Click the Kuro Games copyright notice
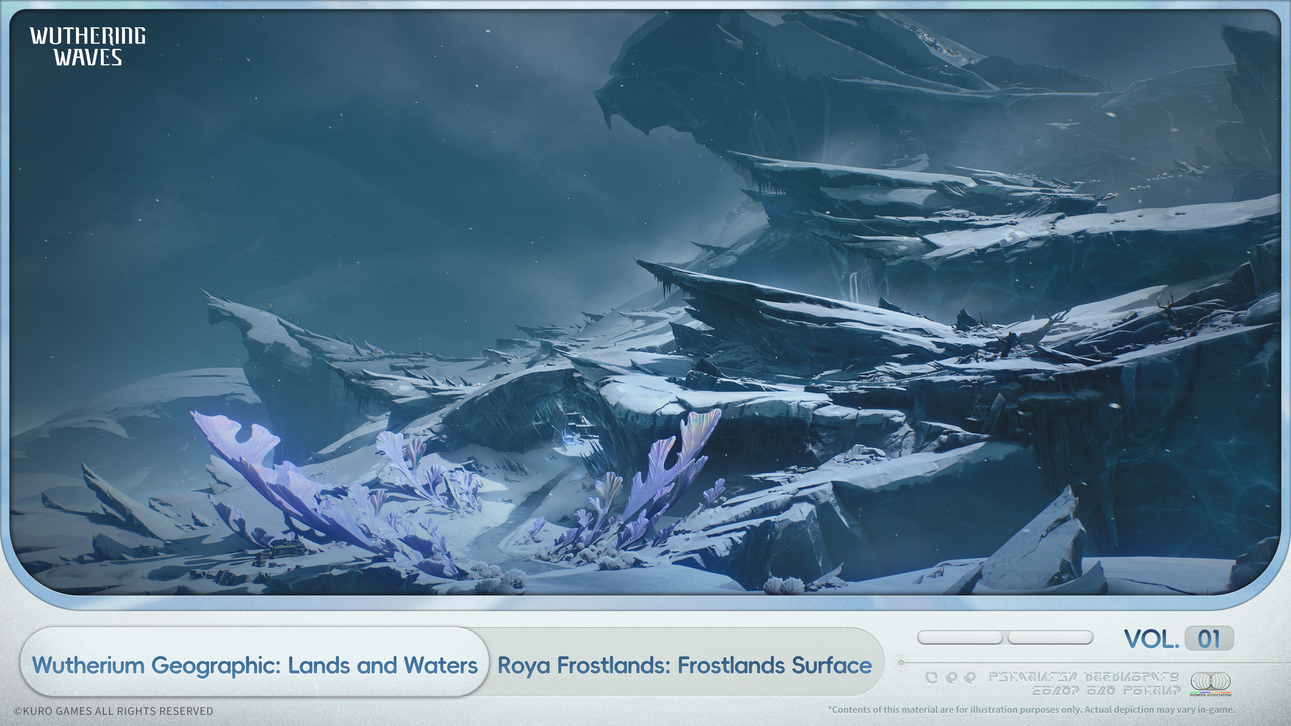 pyautogui.click(x=114, y=711)
